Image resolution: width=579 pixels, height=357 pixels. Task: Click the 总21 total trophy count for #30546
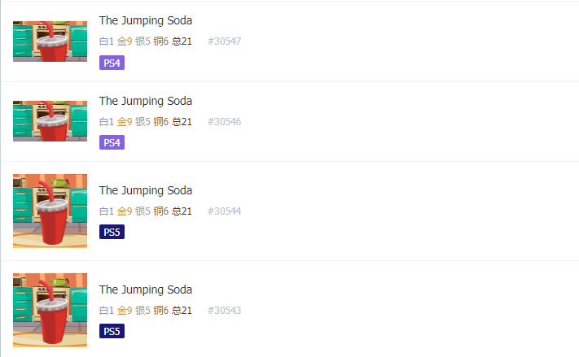coord(182,122)
